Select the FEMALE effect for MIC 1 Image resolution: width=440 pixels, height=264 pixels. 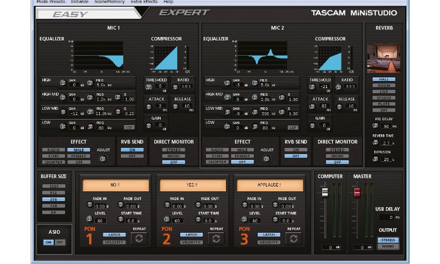pos(79,156)
